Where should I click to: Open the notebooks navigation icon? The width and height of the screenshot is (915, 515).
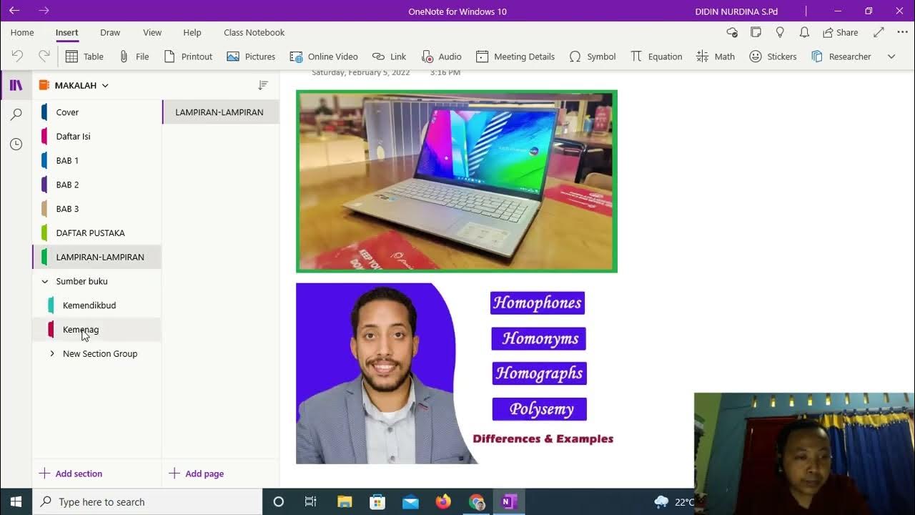pyautogui.click(x=16, y=85)
